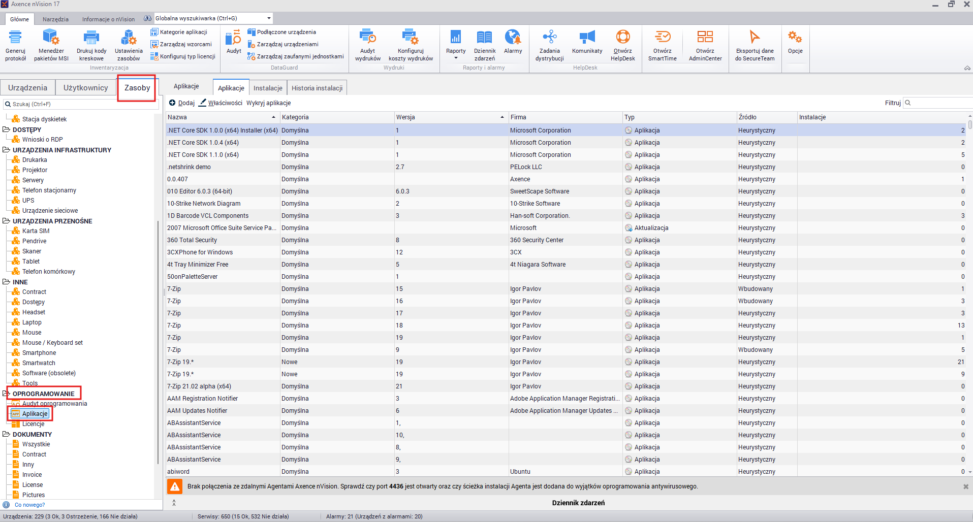Click the Filtruj search field
973x522 pixels.
(x=940, y=103)
